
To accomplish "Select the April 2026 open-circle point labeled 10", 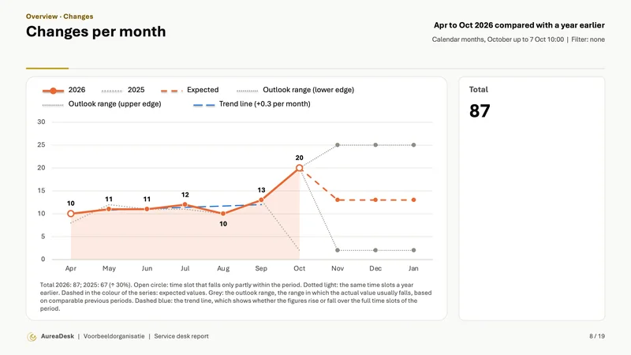I will click(71, 214).
